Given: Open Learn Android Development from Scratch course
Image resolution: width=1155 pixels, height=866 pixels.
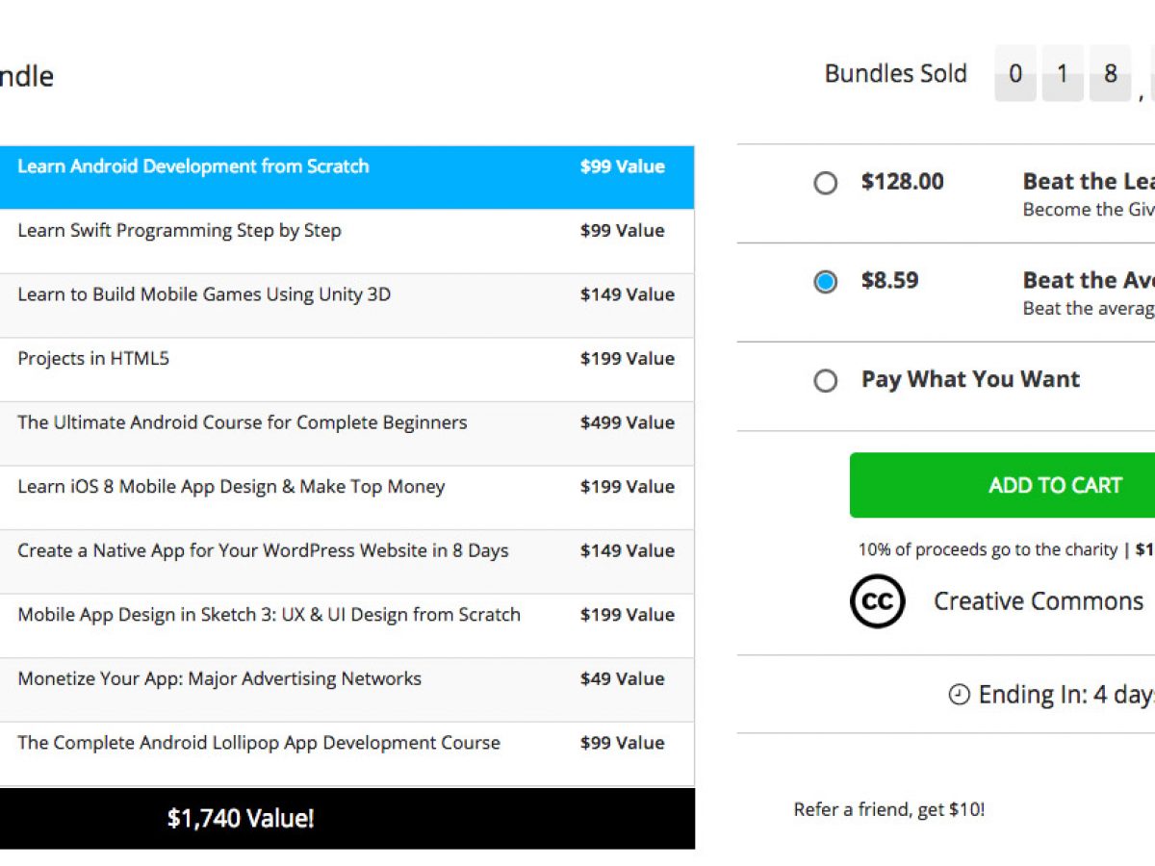Looking at the screenshot, I should tap(192, 166).
